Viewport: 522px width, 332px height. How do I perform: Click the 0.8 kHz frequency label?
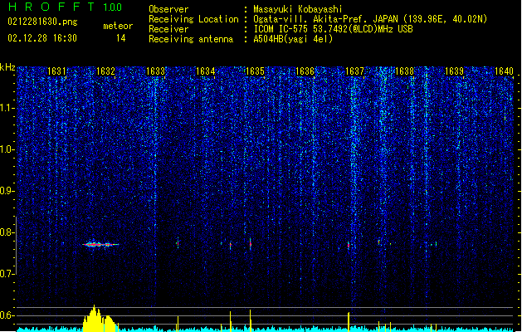click(x=7, y=232)
